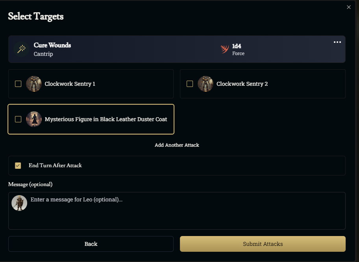This screenshot has width=359, height=262.
Task: Tick the Clockwork Sentry 2 checkbox
Action: (190, 84)
